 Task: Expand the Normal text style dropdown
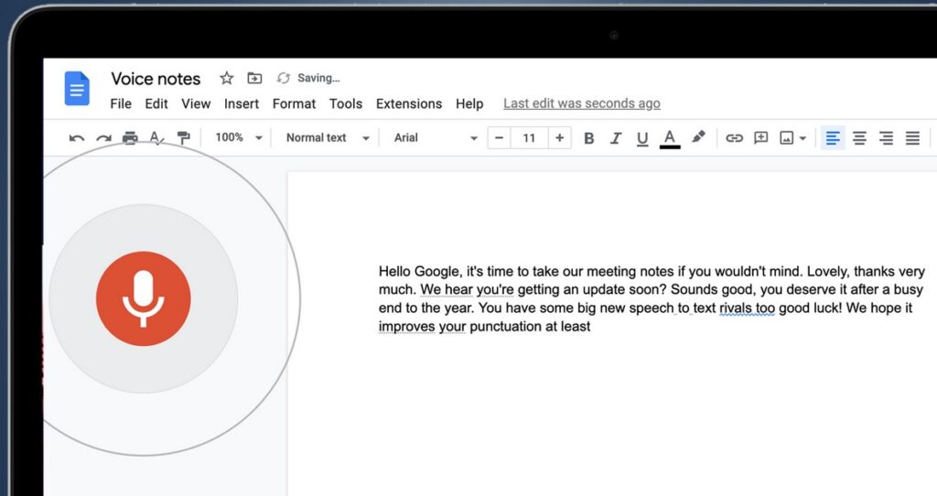(327, 138)
